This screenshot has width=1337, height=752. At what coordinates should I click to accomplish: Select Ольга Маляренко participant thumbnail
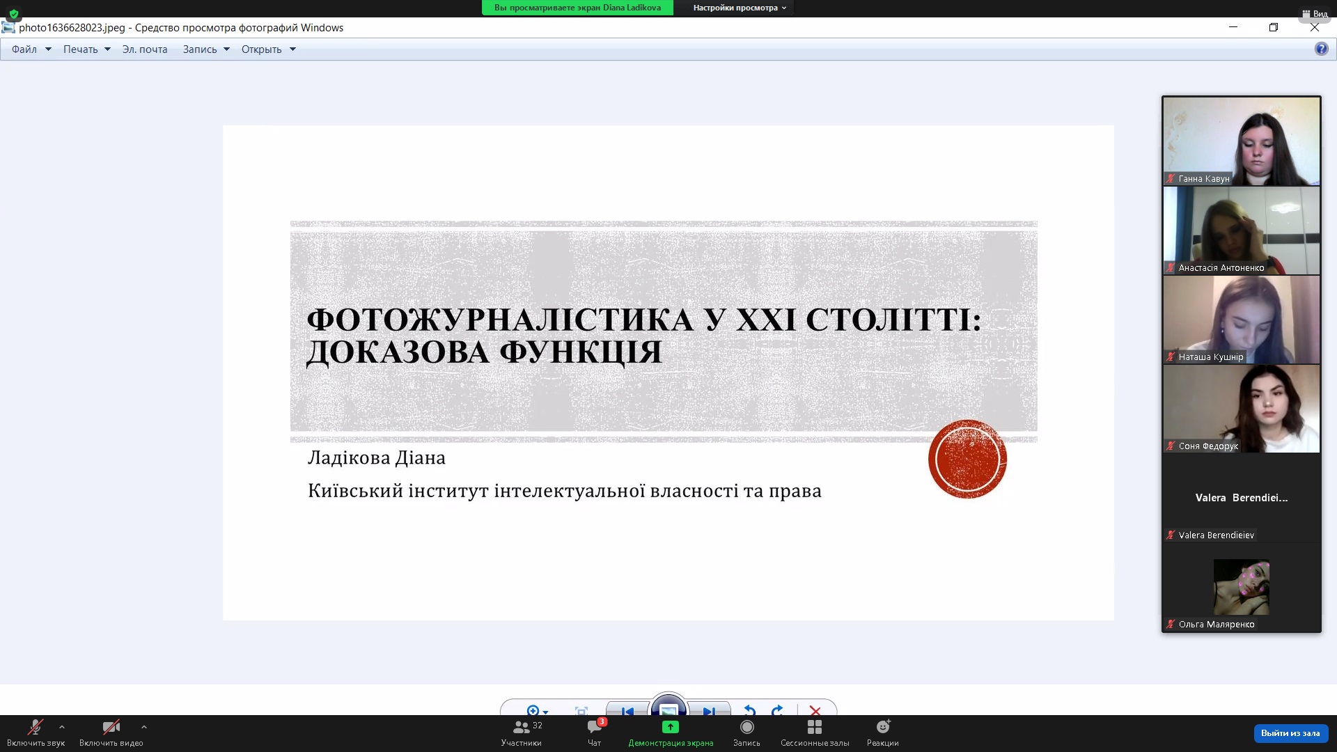[x=1241, y=588]
